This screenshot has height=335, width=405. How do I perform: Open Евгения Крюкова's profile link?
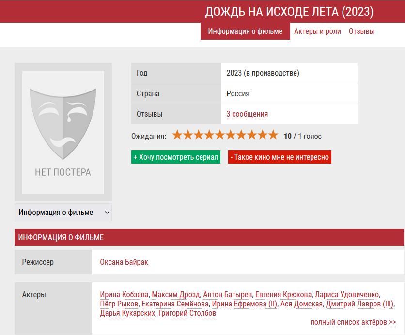283,295
